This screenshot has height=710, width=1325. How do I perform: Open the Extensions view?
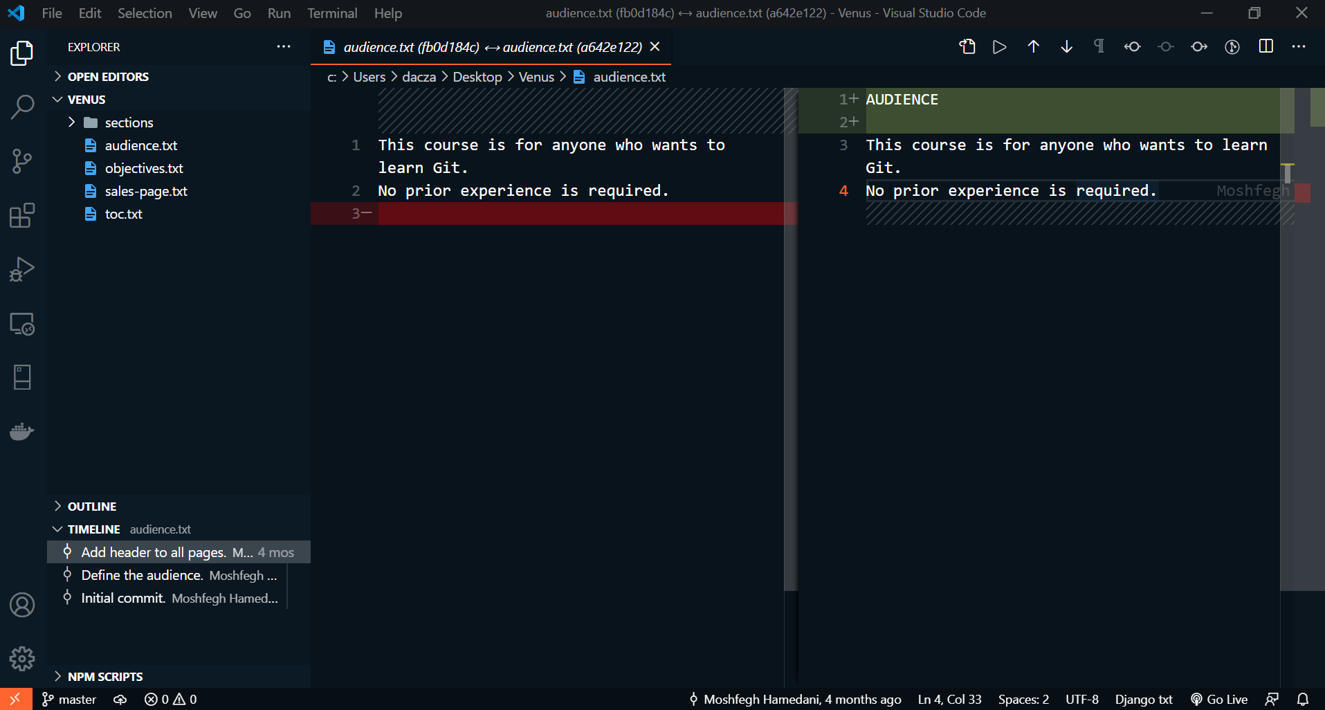click(x=22, y=215)
